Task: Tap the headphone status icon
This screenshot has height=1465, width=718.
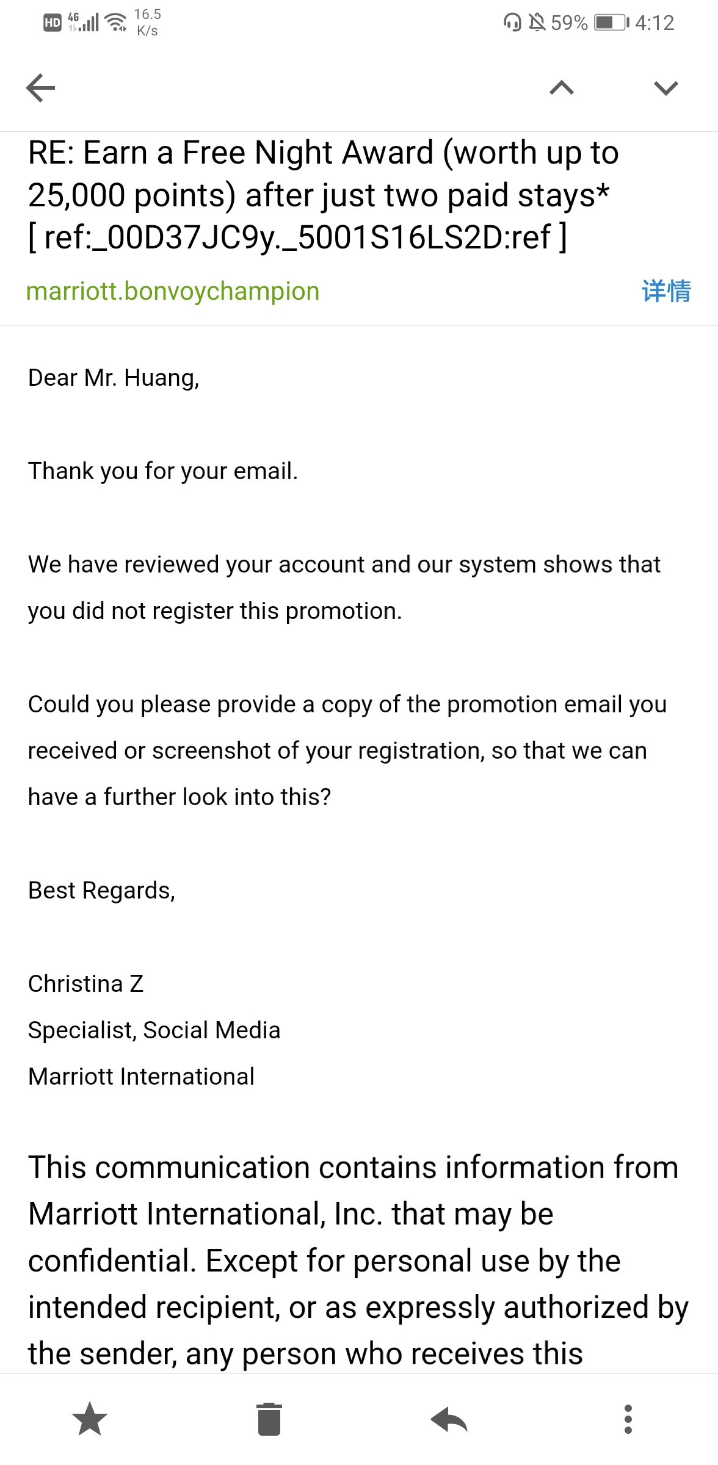Action: [512, 23]
